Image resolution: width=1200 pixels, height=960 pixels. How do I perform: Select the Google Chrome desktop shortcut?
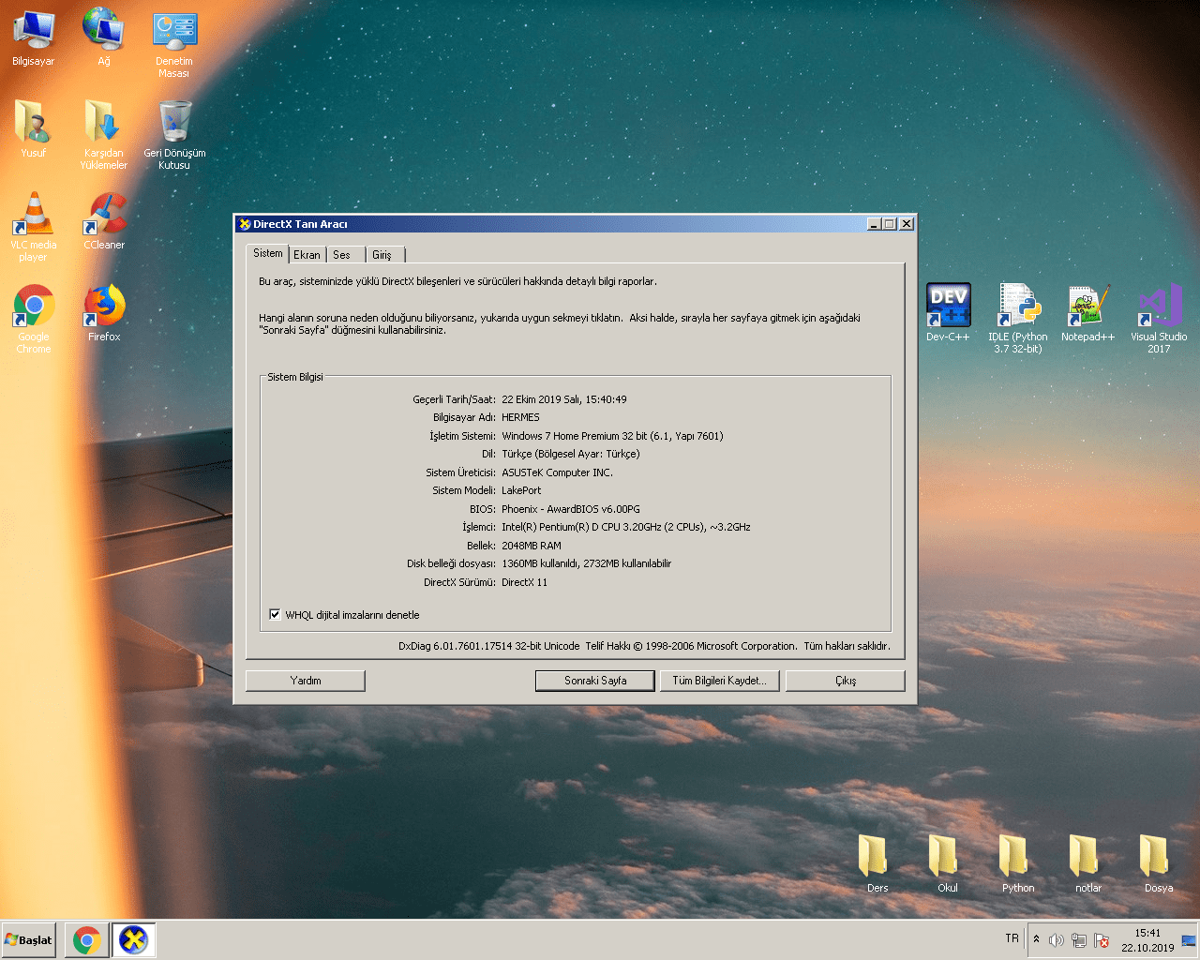coord(33,318)
